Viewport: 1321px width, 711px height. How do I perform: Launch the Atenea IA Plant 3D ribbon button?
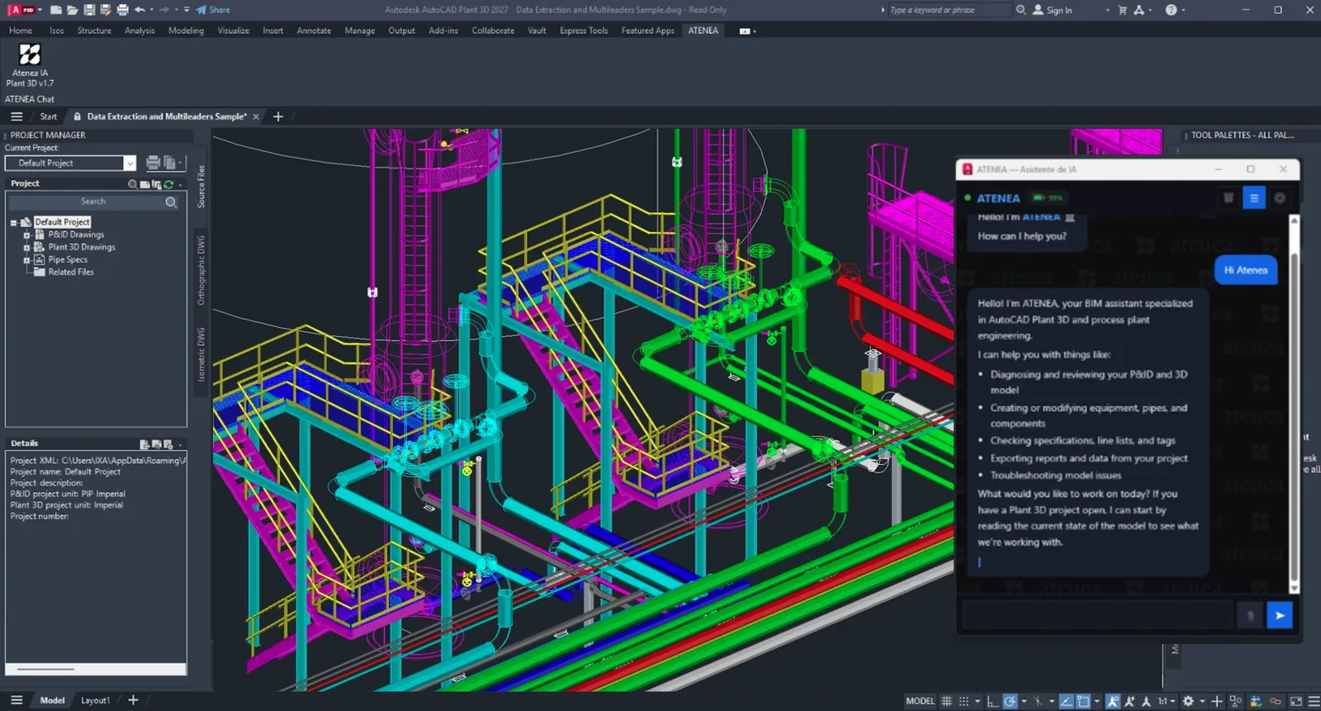point(30,65)
